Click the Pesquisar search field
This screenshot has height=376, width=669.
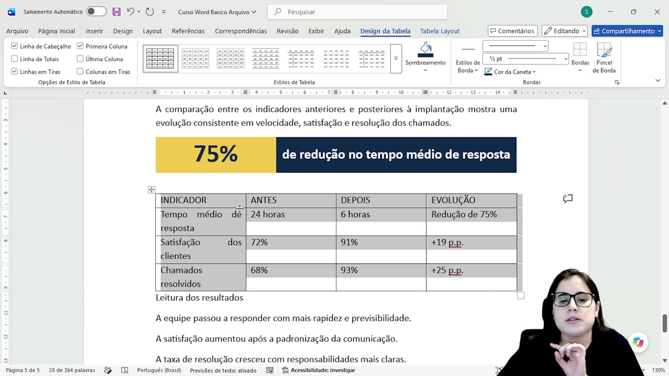pyautogui.click(x=357, y=11)
